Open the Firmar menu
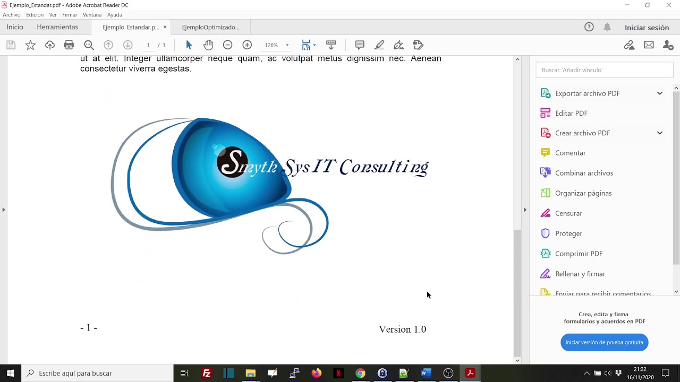680x382 pixels. tap(70, 15)
